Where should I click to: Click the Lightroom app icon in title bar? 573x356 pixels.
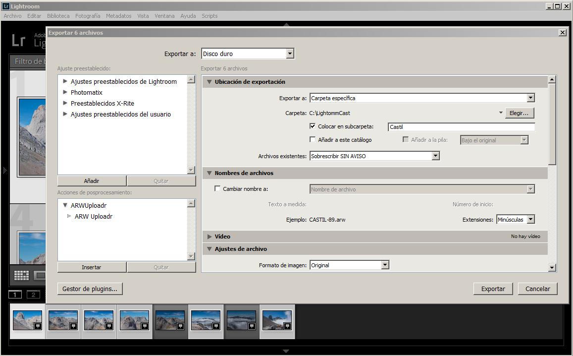pos(6,6)
